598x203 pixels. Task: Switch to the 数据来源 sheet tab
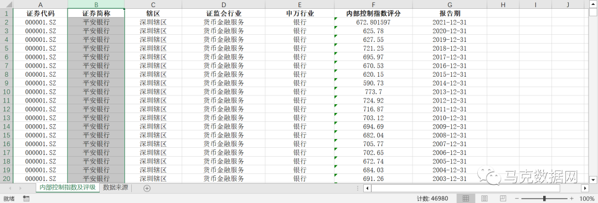(115, 188)
